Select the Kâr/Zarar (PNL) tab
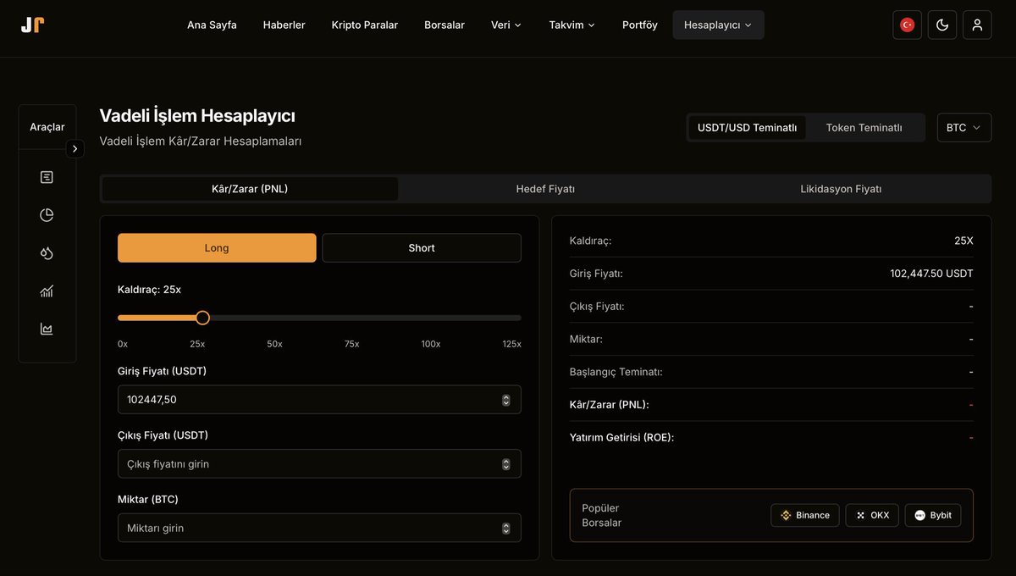Screen dimensions: 1016x576 pos(250,189)
